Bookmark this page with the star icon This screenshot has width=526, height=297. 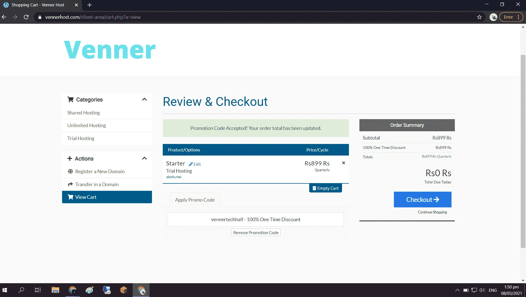tap(479, 17)
